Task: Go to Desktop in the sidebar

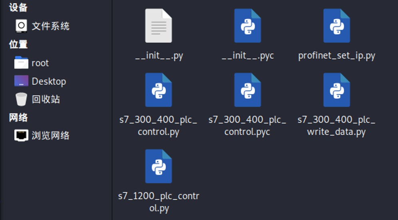Action: point(40,81)
